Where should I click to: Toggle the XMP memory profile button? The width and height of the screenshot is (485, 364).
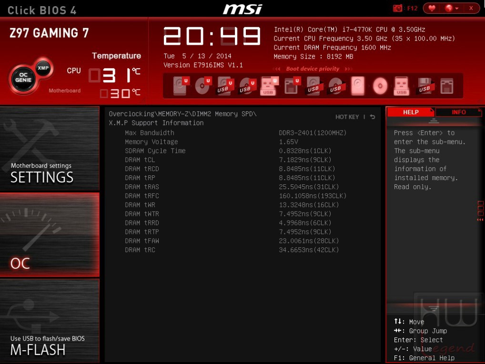pos(43,68)
